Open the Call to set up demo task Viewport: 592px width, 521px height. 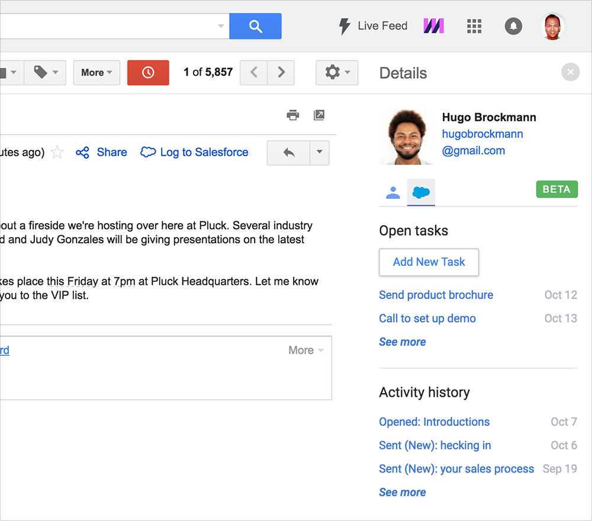tap(427, 319)
